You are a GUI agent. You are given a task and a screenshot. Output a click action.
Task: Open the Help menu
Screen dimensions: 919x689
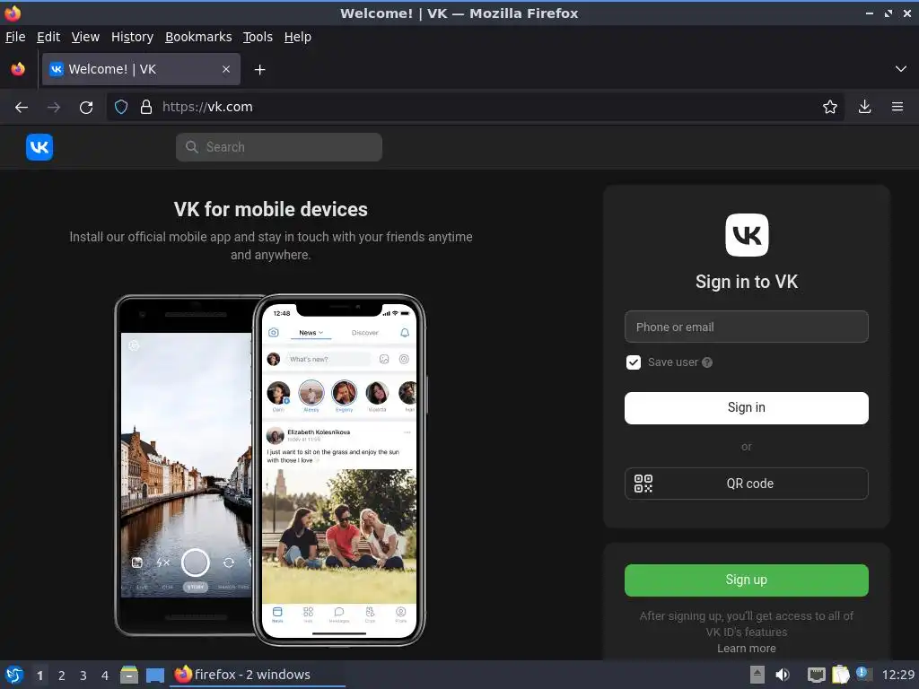point(298,37)
